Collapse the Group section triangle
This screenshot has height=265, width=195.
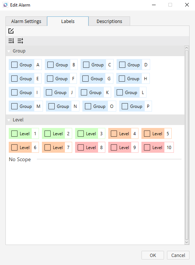point(9,51)
